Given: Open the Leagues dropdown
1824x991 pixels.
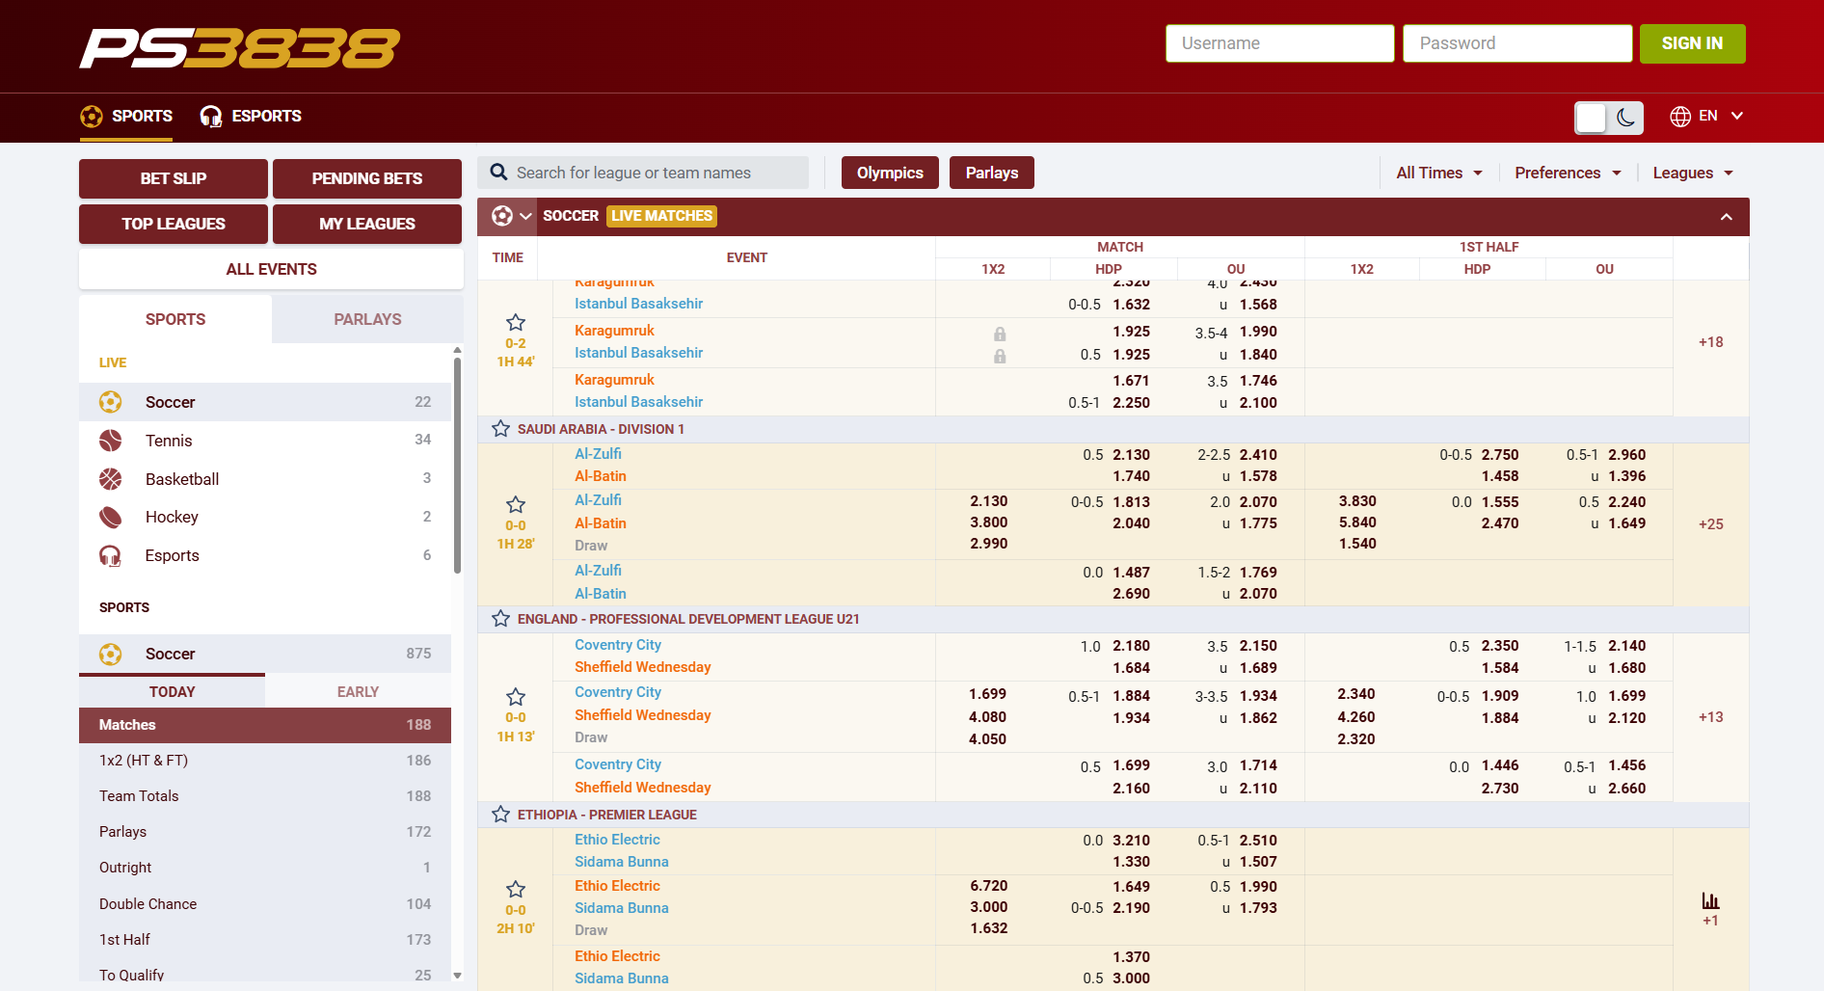Looking at the screenshot, I should coord(1693,173).
